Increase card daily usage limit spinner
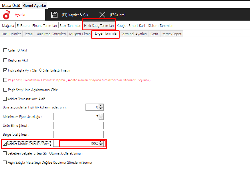The image size is (250, 188). pyautogui.click(x=101, y=106)
